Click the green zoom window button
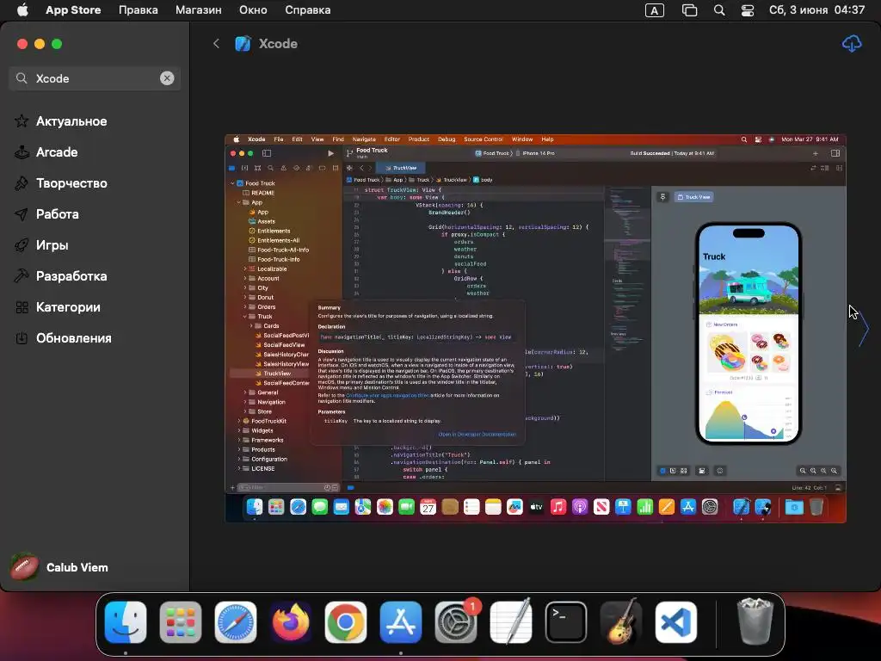Screen dimensions: 881x661 coord(57,44)
